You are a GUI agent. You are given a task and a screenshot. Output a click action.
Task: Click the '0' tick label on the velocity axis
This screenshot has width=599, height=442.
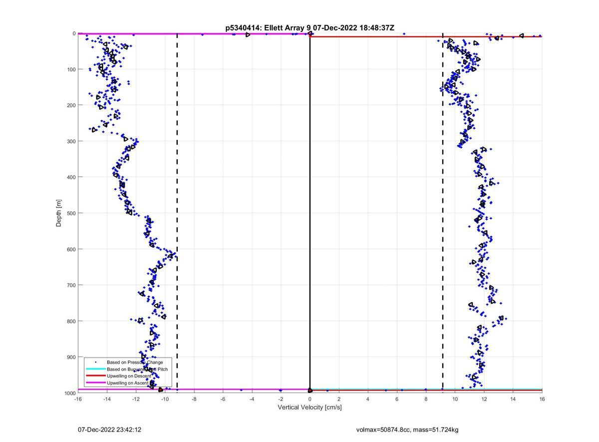[x=310, y=399]
